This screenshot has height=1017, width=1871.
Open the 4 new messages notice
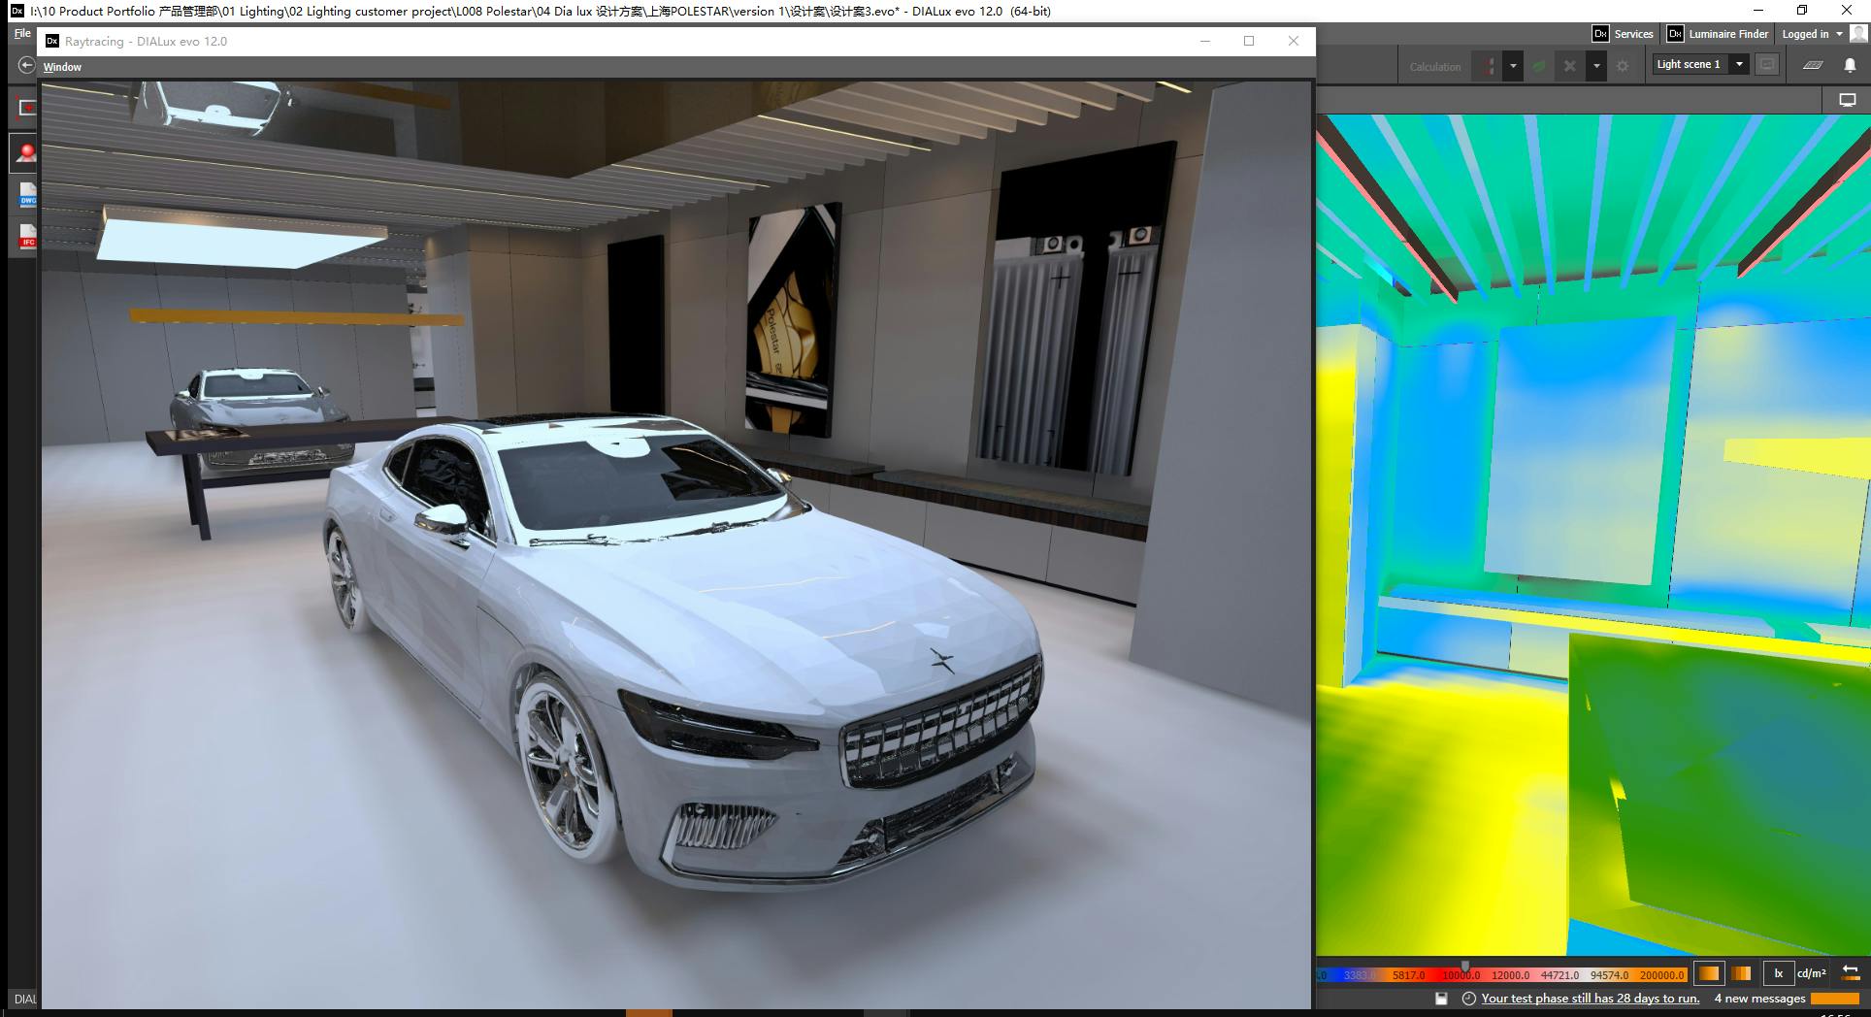(1759, 999)
